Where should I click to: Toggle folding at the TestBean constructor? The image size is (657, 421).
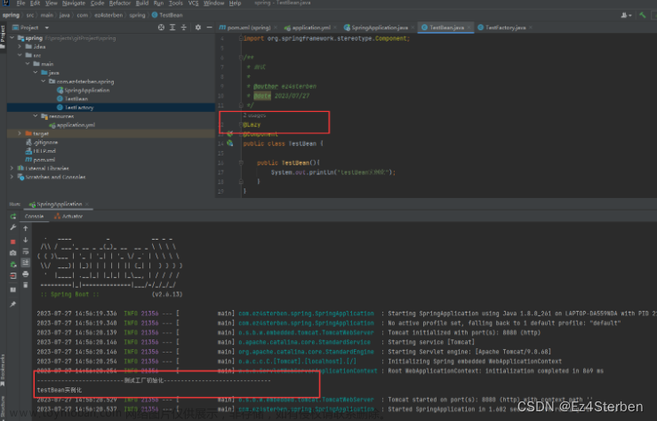(241, 163)
